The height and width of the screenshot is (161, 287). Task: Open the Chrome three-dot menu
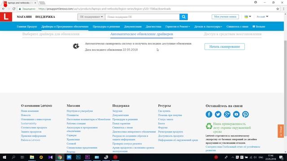click(x=284, y=9)
